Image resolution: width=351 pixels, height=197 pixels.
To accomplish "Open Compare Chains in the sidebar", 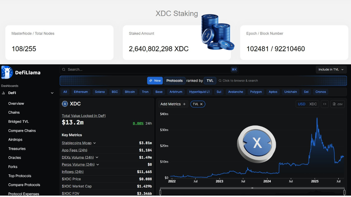I will (x=22, y=131).
